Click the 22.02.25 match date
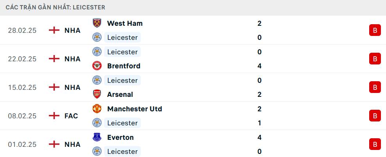This screenshot has height=157, width=386. 22,59
